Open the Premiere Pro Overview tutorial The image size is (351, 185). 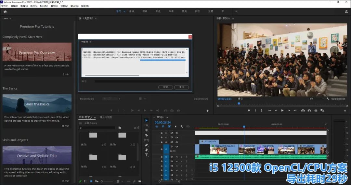click(37, 52)
